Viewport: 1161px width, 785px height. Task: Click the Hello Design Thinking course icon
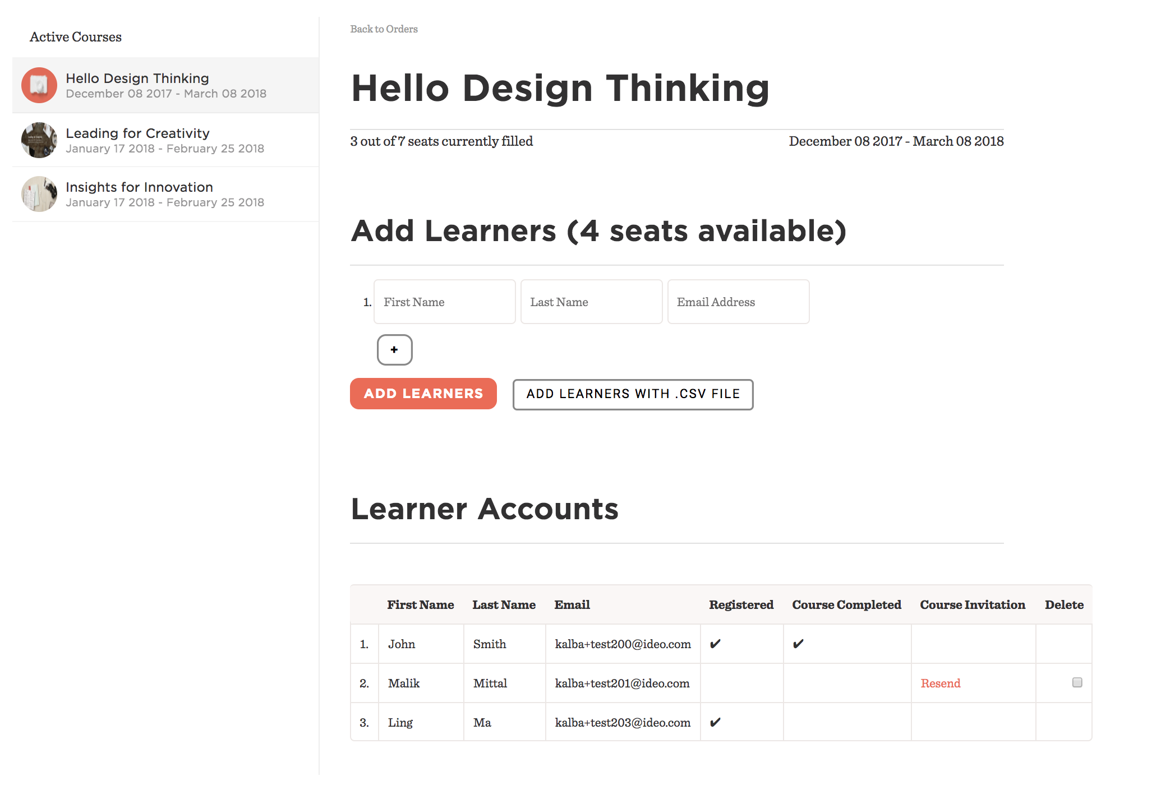pos(39,85)
